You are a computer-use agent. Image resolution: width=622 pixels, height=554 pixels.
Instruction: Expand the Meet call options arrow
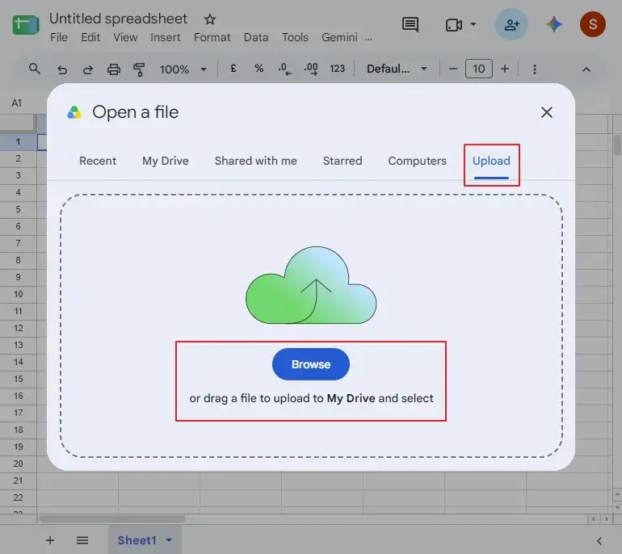click(x=473, y=24)
